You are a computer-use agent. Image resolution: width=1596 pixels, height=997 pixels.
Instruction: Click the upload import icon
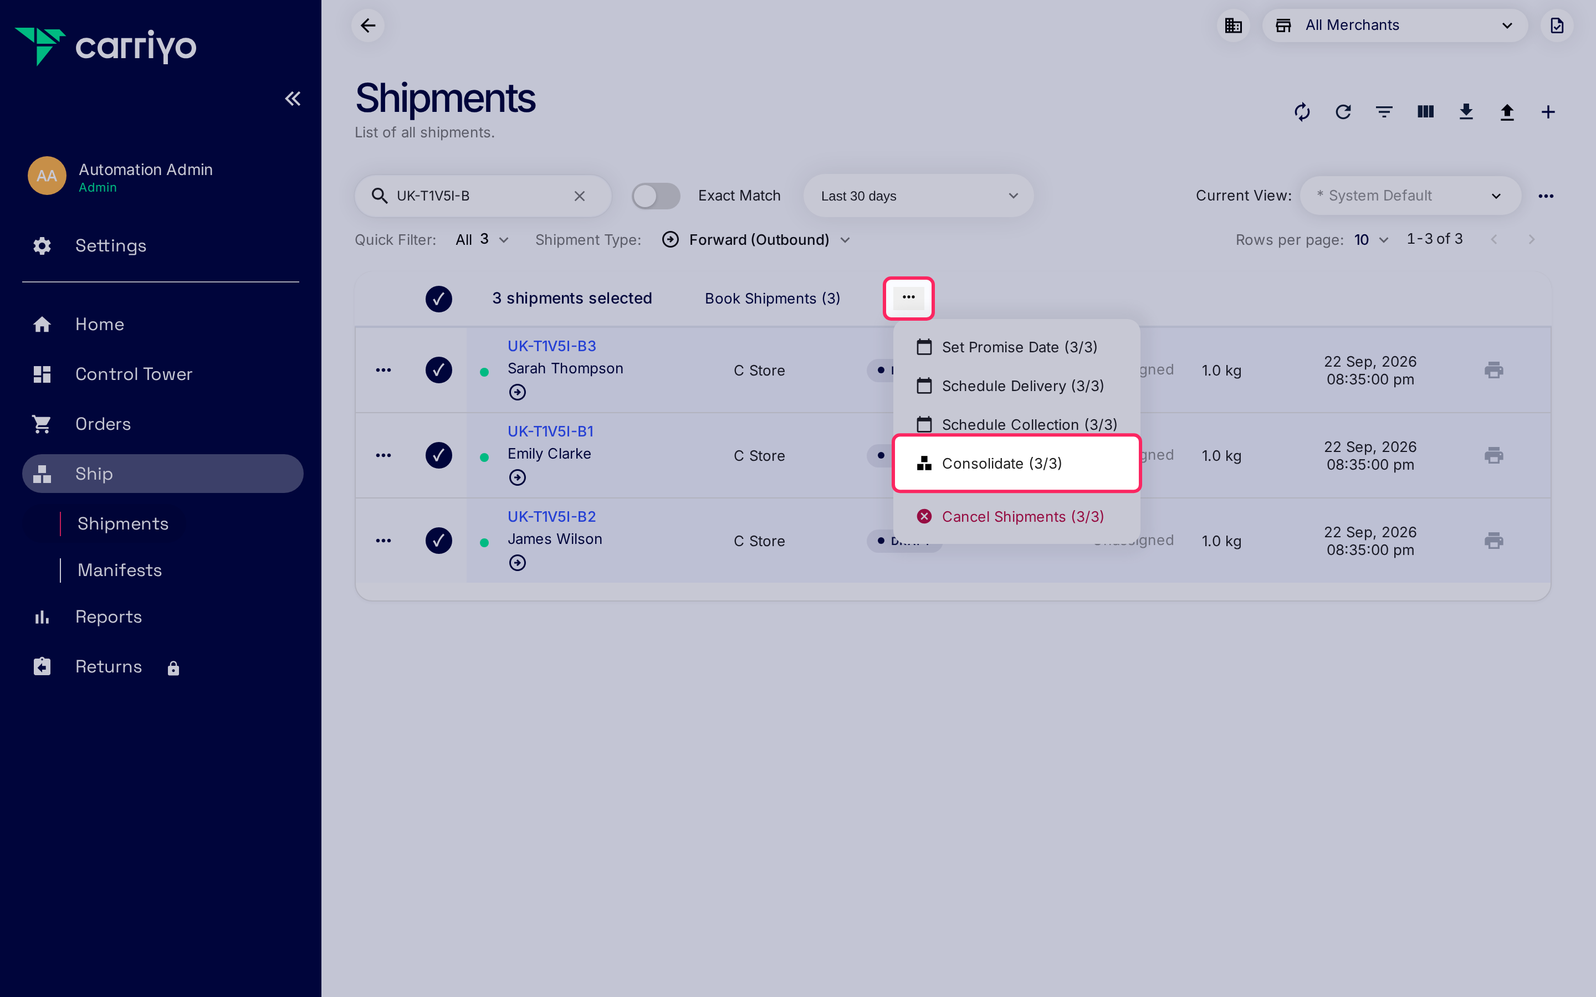point(1507,112)
